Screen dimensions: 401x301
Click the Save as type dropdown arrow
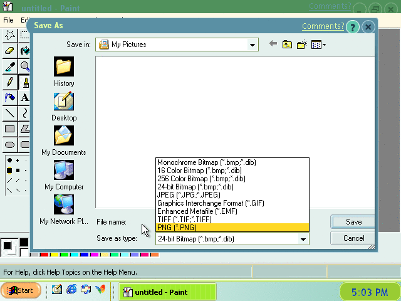[303, 239]
